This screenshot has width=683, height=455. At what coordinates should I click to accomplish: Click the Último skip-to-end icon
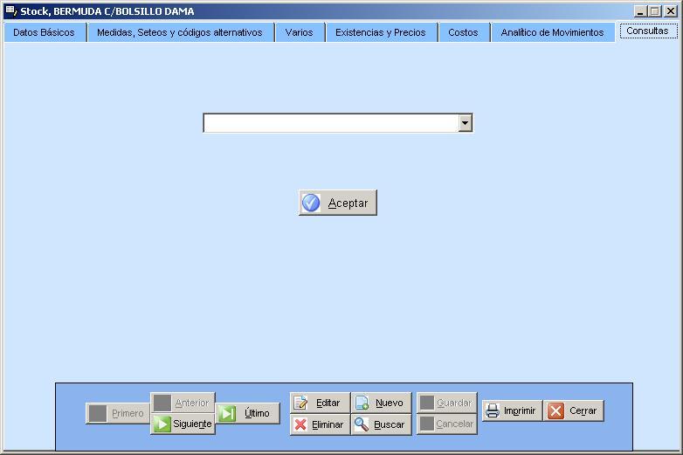[x=228, y=413]
